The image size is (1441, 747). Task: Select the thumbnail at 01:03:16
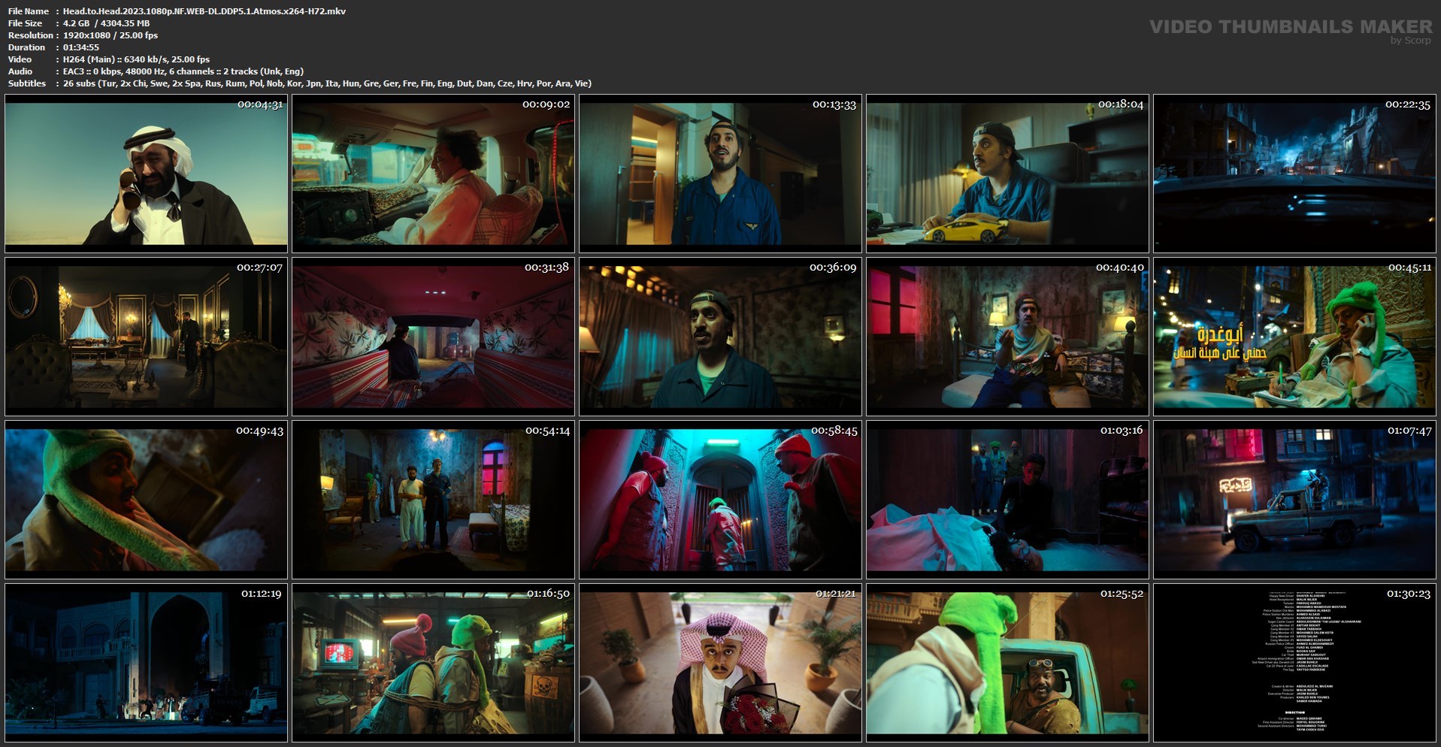(x=1007, y=500)
